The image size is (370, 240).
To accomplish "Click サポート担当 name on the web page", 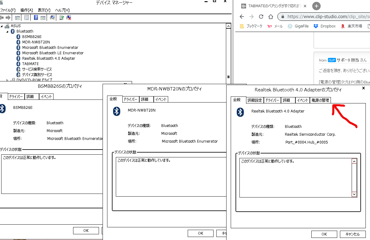I will (x=348, y=60).
